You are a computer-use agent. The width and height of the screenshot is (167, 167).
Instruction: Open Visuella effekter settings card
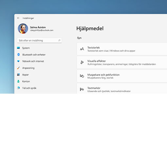(122, 63)
